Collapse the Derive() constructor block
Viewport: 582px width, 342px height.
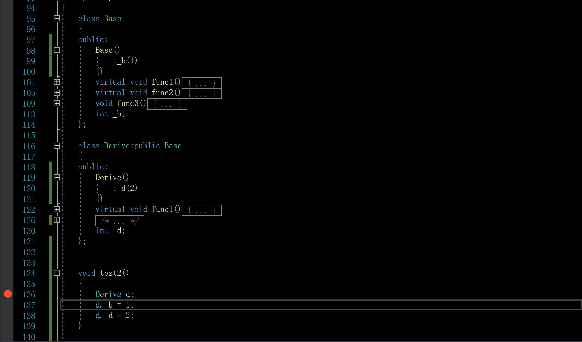pyautogui.click(x=57, y=178)
